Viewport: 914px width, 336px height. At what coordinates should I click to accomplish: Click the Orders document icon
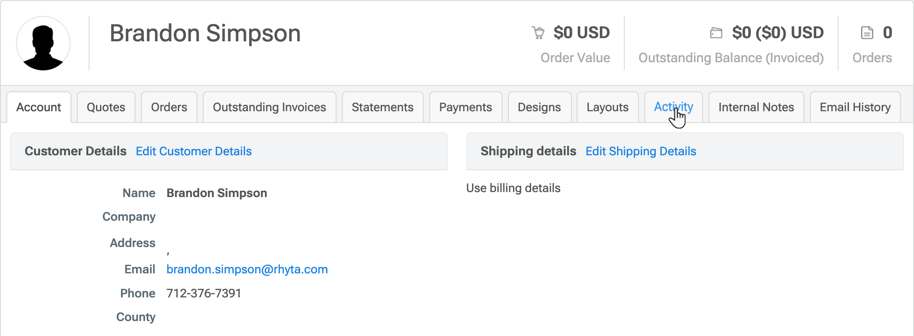point(867,33)
